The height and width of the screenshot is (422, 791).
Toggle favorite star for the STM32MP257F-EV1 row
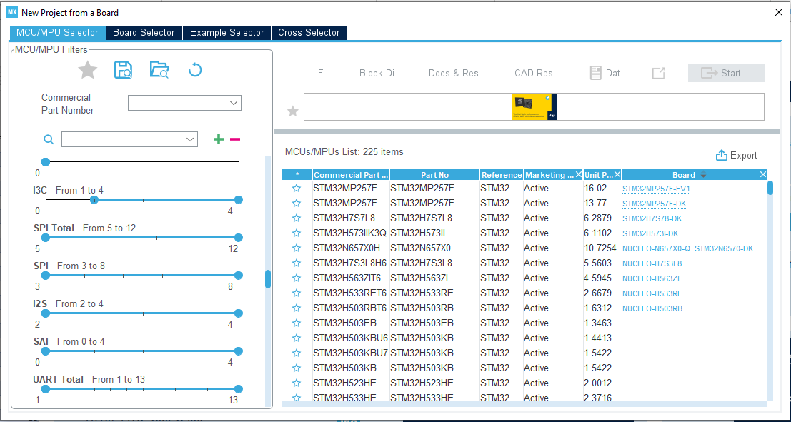tap(297, 189)
